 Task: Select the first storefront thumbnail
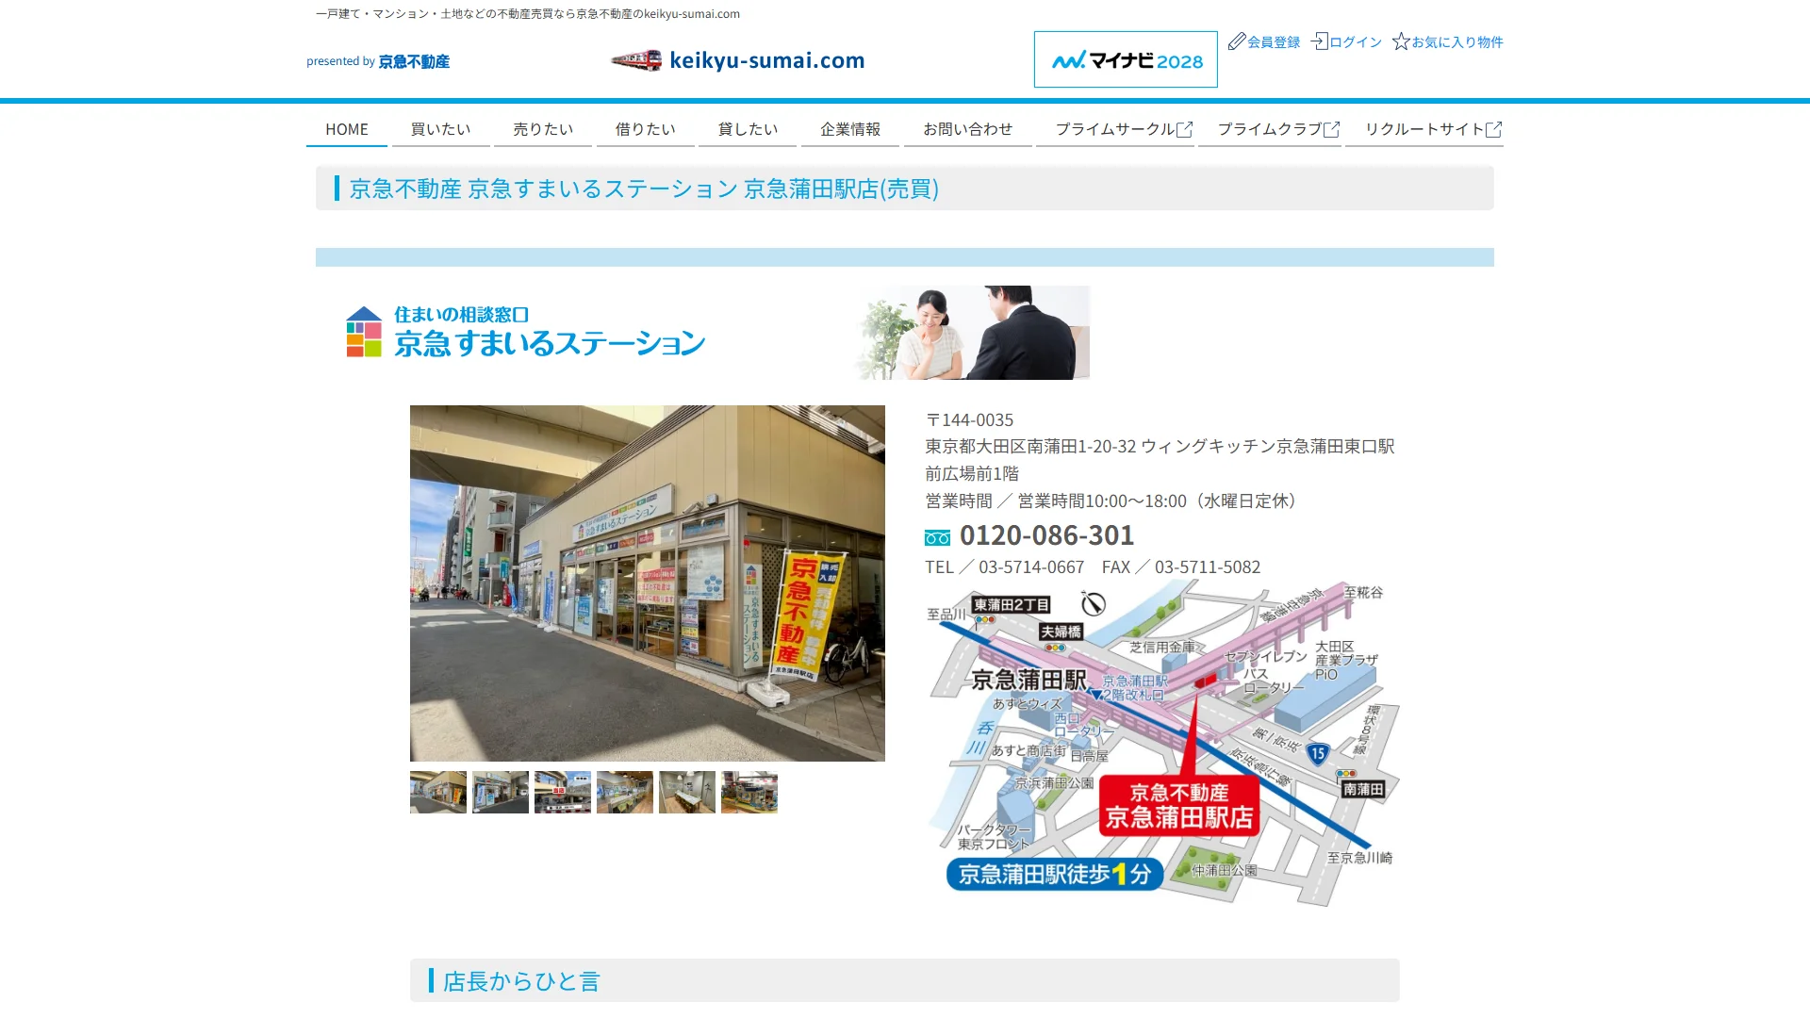pyautogui.click(x=438, y=793)
